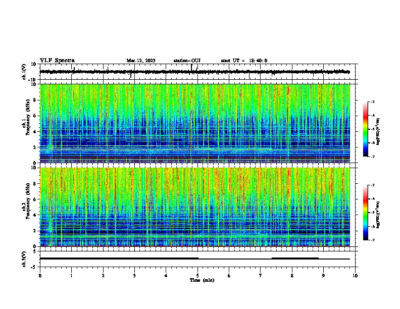400x309 pixels.
Task: Click the ch.3(V) bottom trace panel
Action: click(x=198, y=259)
